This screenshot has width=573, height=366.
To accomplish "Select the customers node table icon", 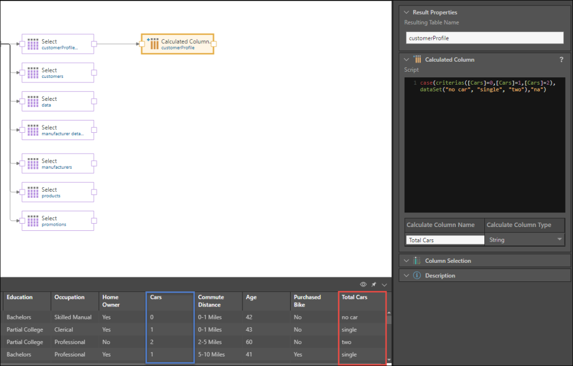I will 33,73.
